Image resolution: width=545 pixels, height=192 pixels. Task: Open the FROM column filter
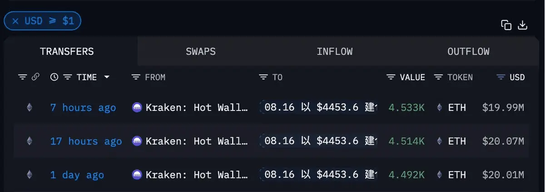click(x=135, y=77)
